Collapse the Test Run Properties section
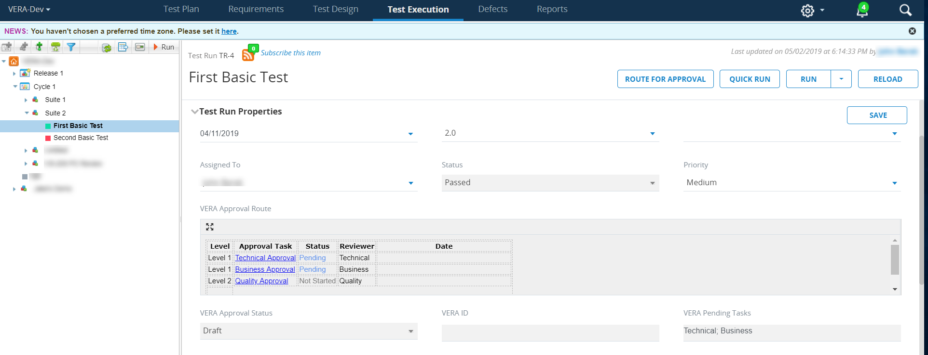 (x=194, y=112)
